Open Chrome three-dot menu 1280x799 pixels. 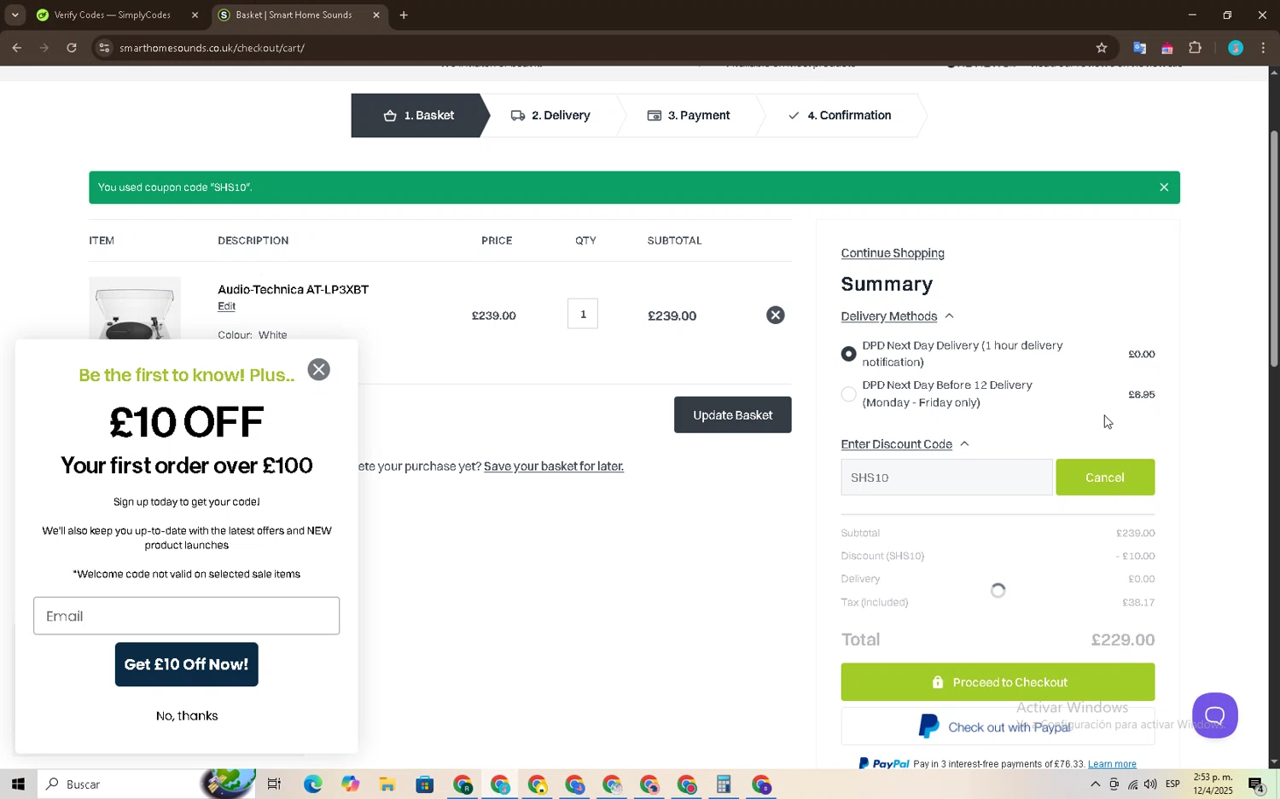tap(1264, 48)
